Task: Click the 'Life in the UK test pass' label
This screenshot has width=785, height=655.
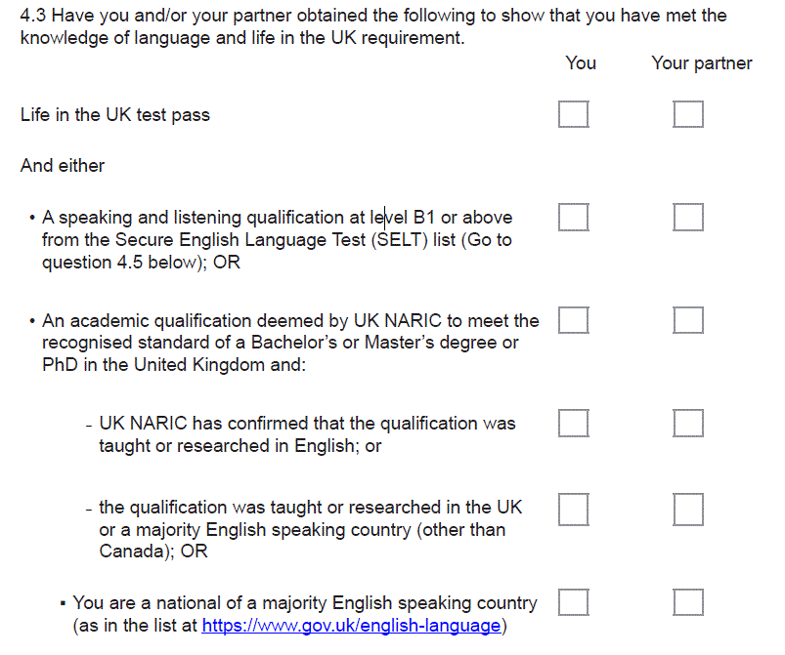Action: click(115, 115)
